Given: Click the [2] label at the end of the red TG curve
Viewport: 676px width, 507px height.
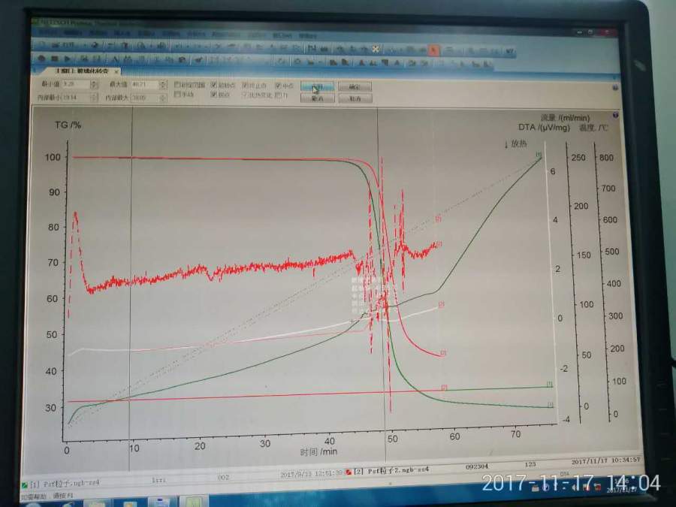Looking at the screenshot, I should (x=444, y=353).
